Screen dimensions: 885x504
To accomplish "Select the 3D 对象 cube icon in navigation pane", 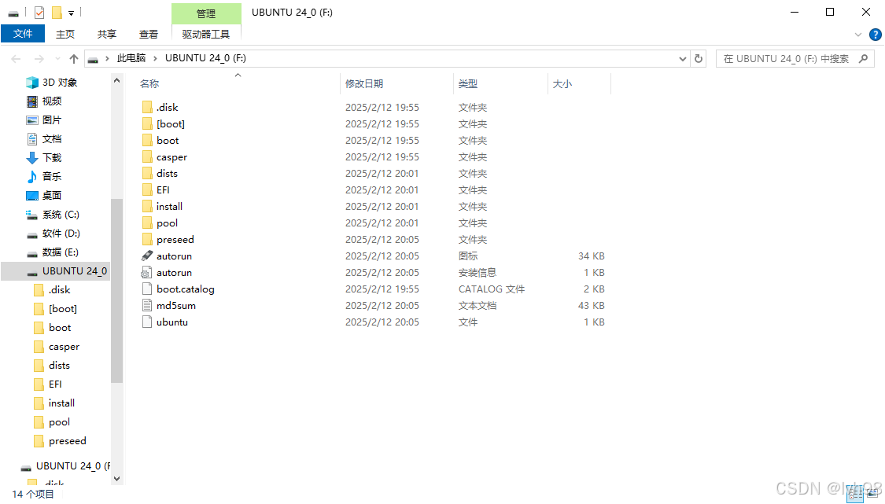I will (32, 83).
